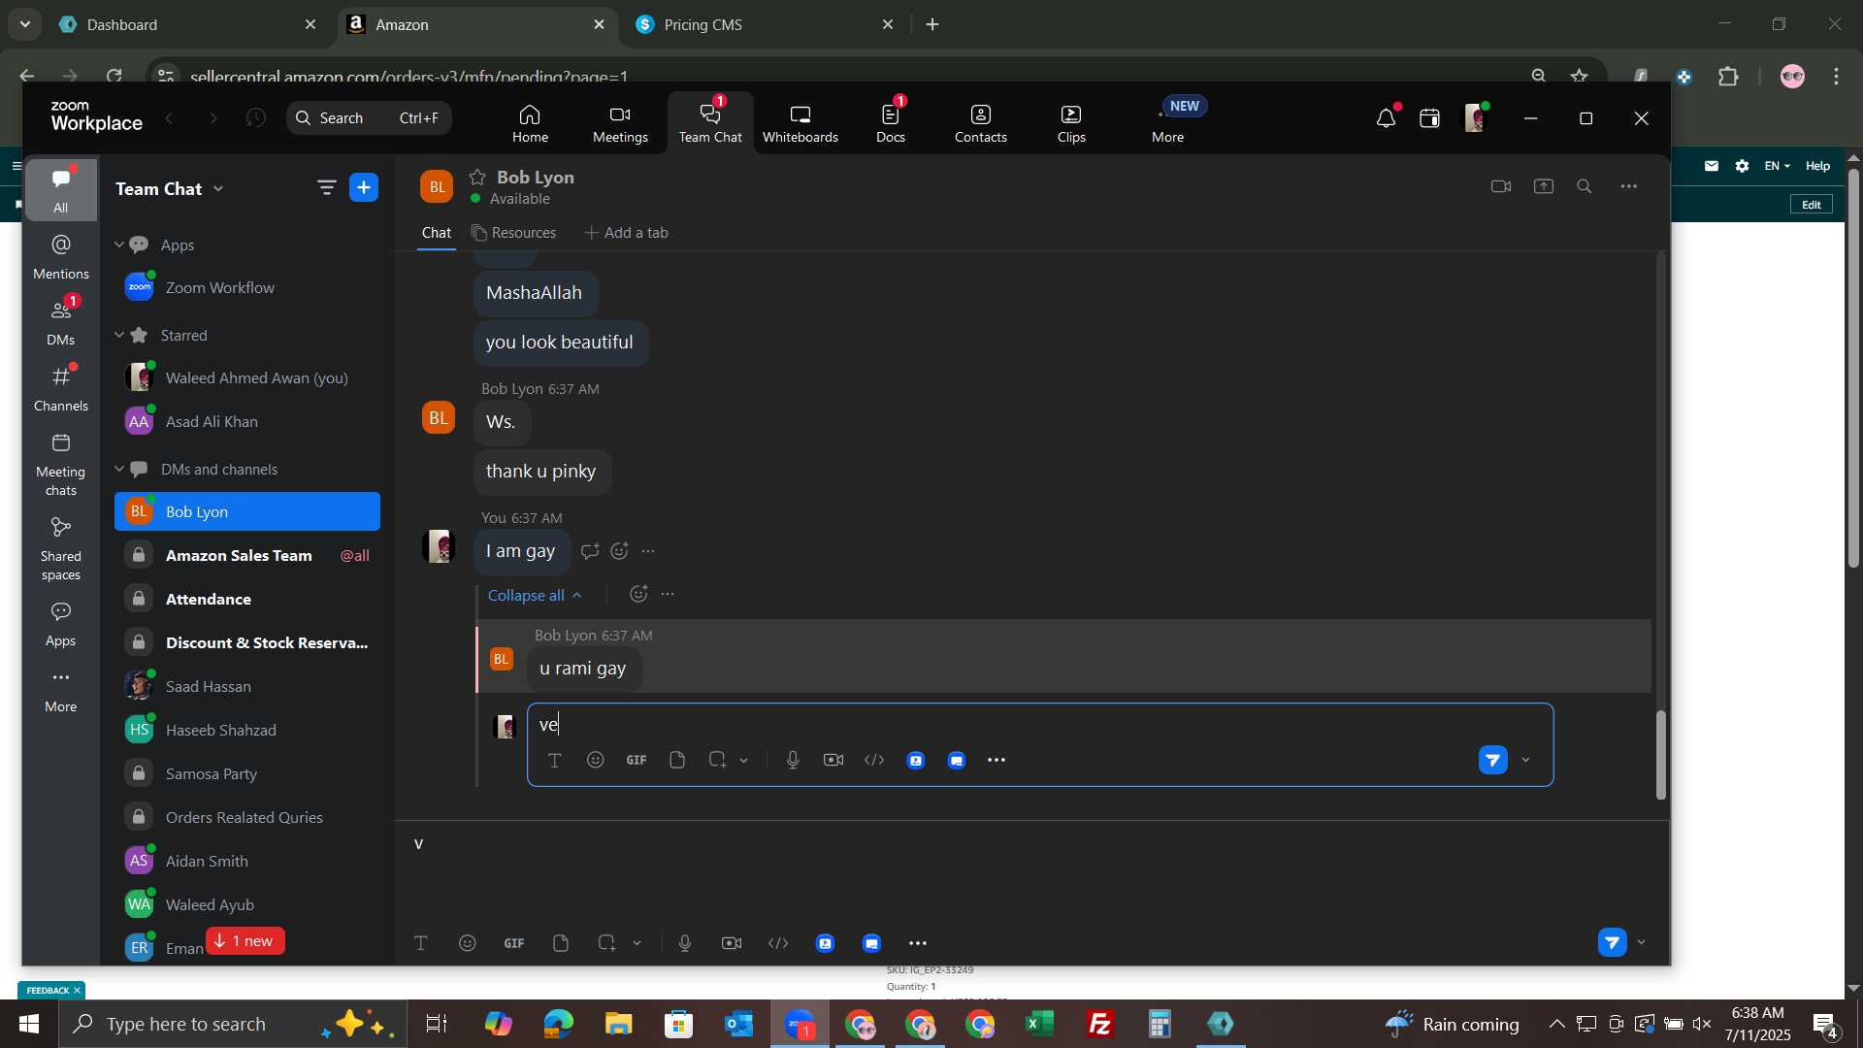The image size is (1863, 1048).
Task: Open the Contacts section
Action: click(980, 123)
